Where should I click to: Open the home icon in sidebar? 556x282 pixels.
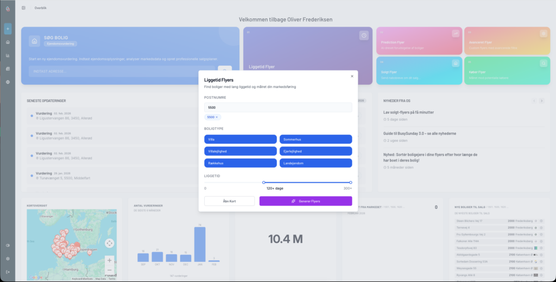(8, 42)
